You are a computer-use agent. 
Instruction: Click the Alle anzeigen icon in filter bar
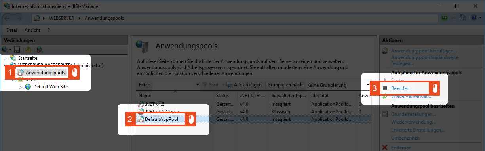click(230, 85)
